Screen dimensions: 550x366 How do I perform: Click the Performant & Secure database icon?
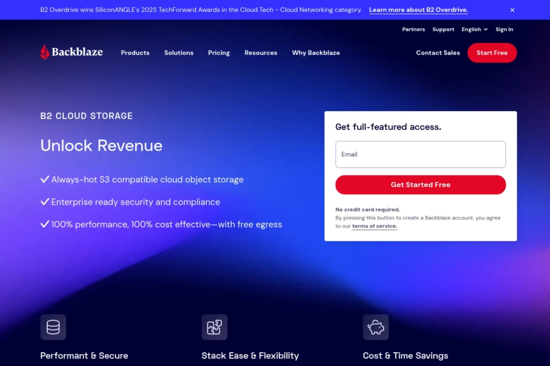coord(53,327)
